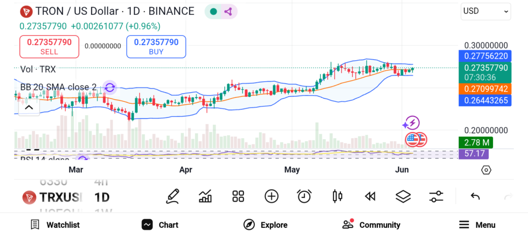
Task: Tap the price change +0.00261077 (+0.96%) text
Action: tap(115, 26)
